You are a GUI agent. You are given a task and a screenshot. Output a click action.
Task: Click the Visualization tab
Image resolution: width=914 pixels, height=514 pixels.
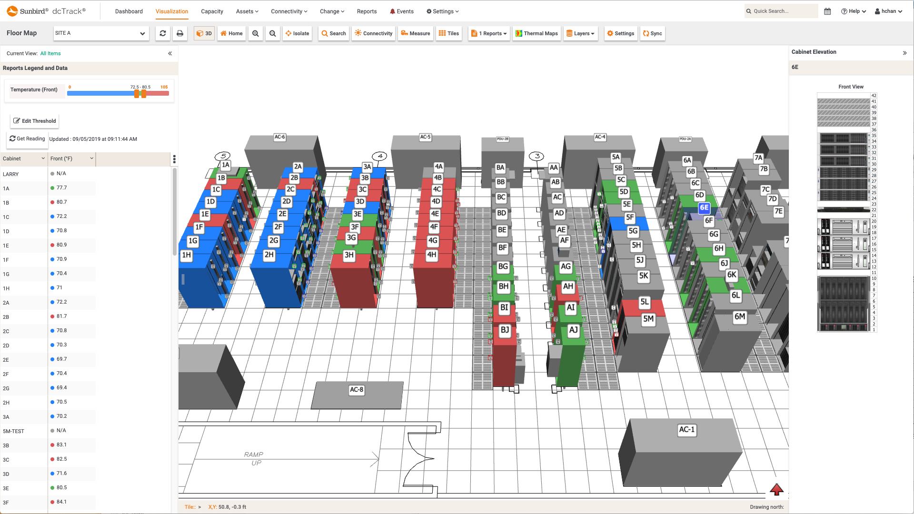pyautogui.click(x=172, y=11)
